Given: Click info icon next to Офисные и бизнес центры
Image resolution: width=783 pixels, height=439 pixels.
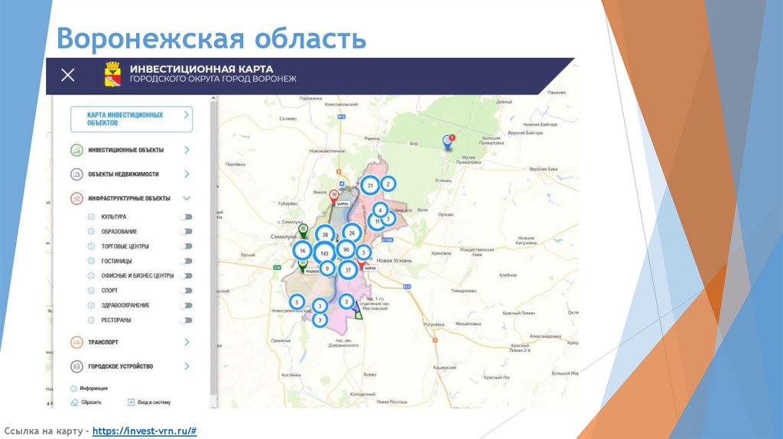Looking at the screenshot, I should coord(92,275).
